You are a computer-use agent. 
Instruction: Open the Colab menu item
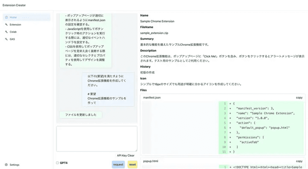click(27, 32)
